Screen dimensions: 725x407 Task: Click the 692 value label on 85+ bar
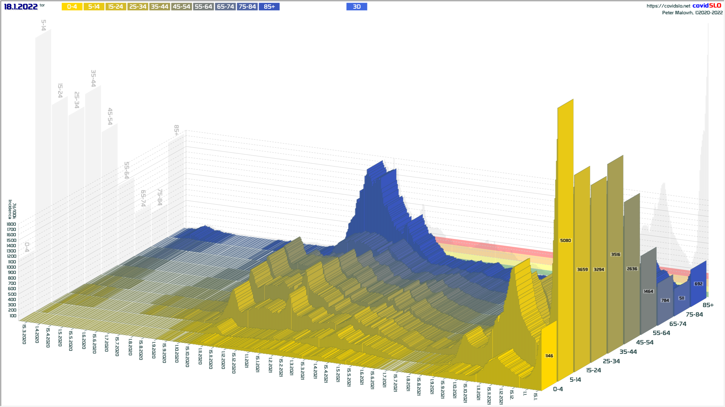(698, 284)
